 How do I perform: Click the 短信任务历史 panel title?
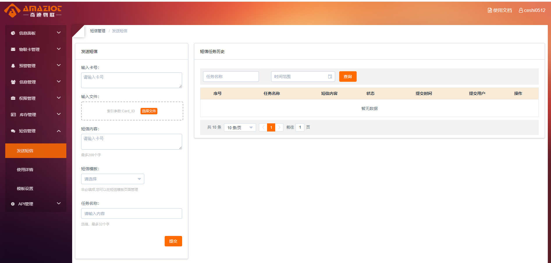tap(212, 51)
